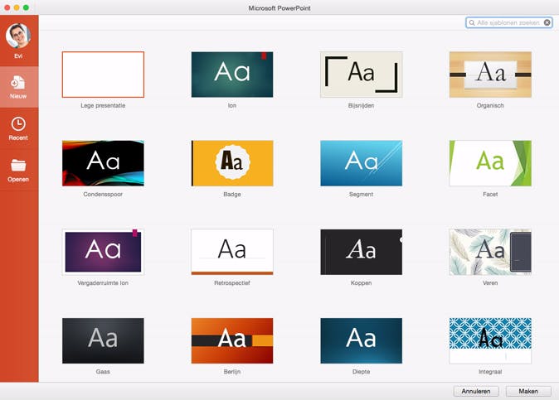Choose the Condensspoor template
Image resolution: width=559 pixels, height=400 pixels.
[x=103, y=163]
